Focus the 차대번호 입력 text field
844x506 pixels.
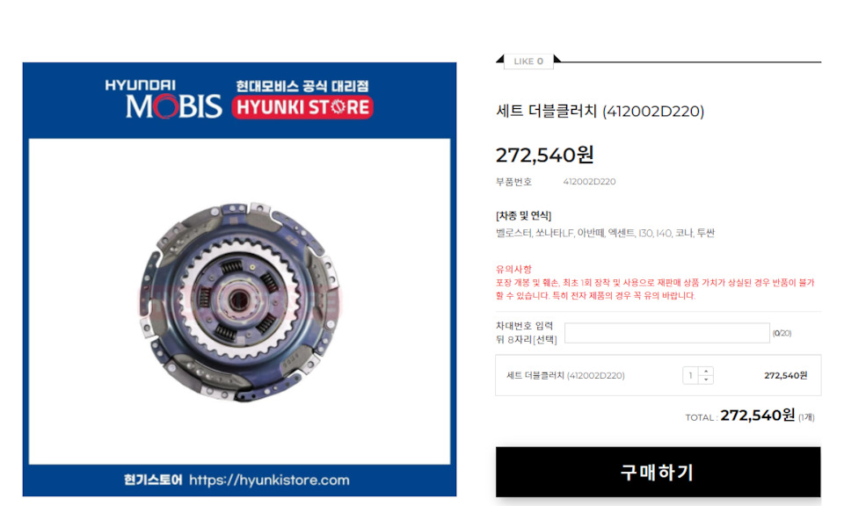click(667, 333)
